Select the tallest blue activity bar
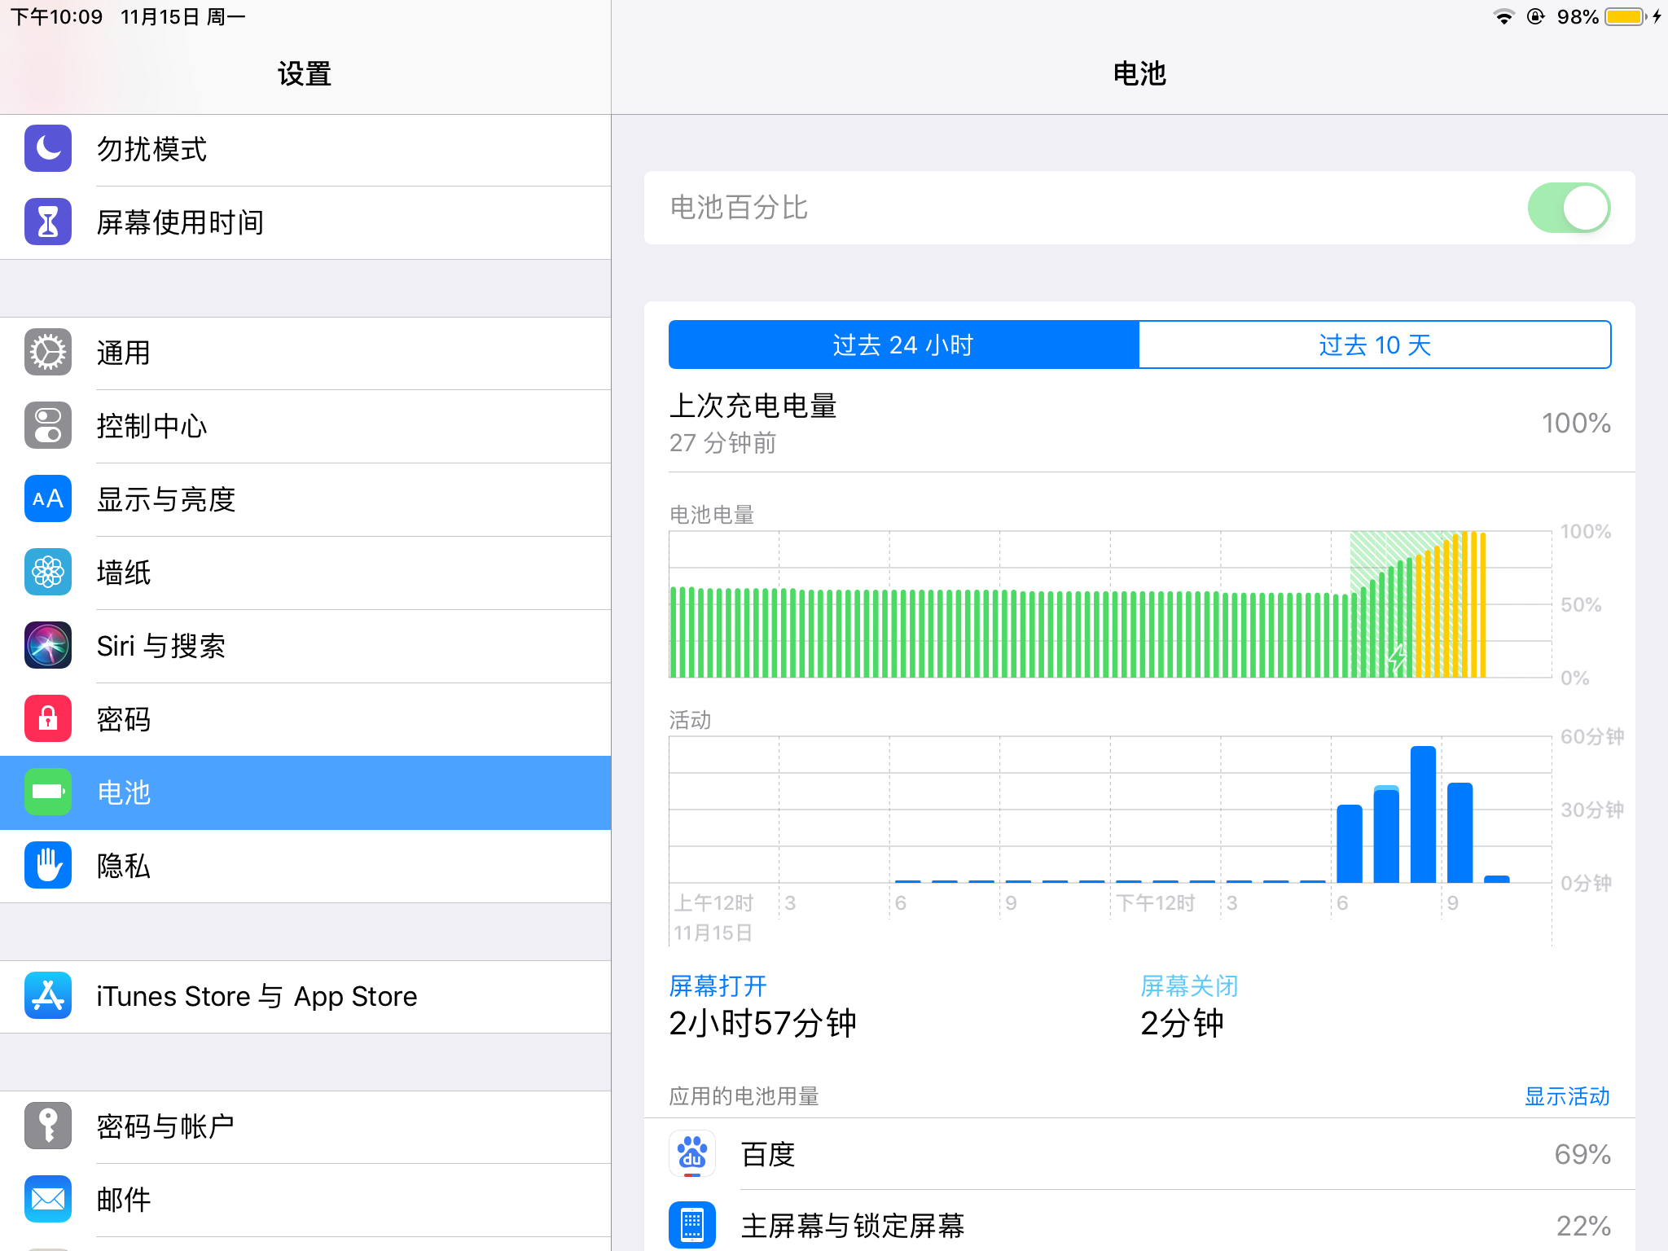 pyautogui.click(x=1423, y=814)
